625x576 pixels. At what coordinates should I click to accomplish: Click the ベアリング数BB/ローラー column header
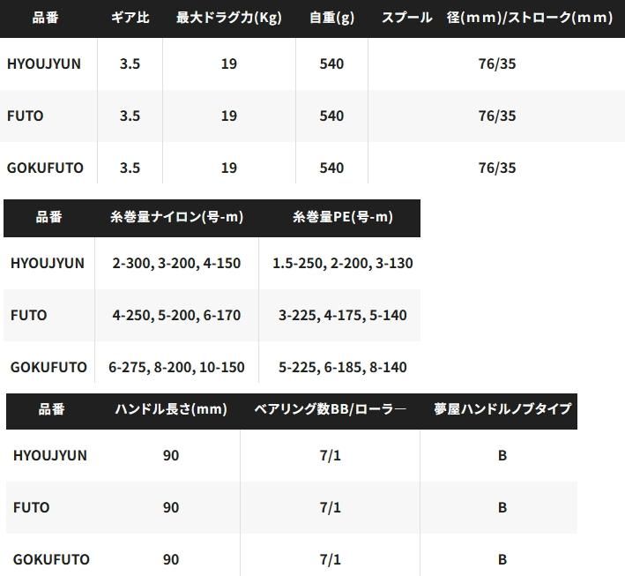coord(330,409)
